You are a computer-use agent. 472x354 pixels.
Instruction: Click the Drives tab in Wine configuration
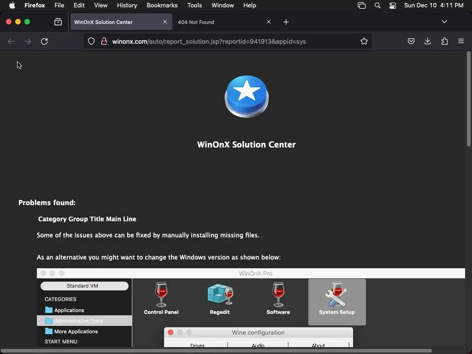click(197, 345)
